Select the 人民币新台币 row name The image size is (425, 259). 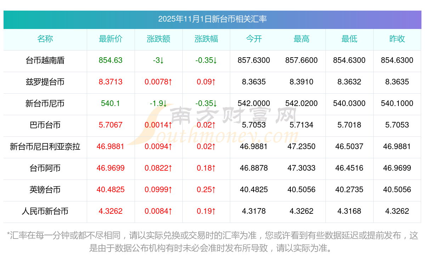45,211
